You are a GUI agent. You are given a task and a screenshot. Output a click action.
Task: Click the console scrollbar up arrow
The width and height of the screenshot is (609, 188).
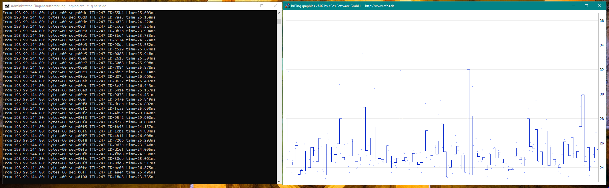[x=279, y=13]
